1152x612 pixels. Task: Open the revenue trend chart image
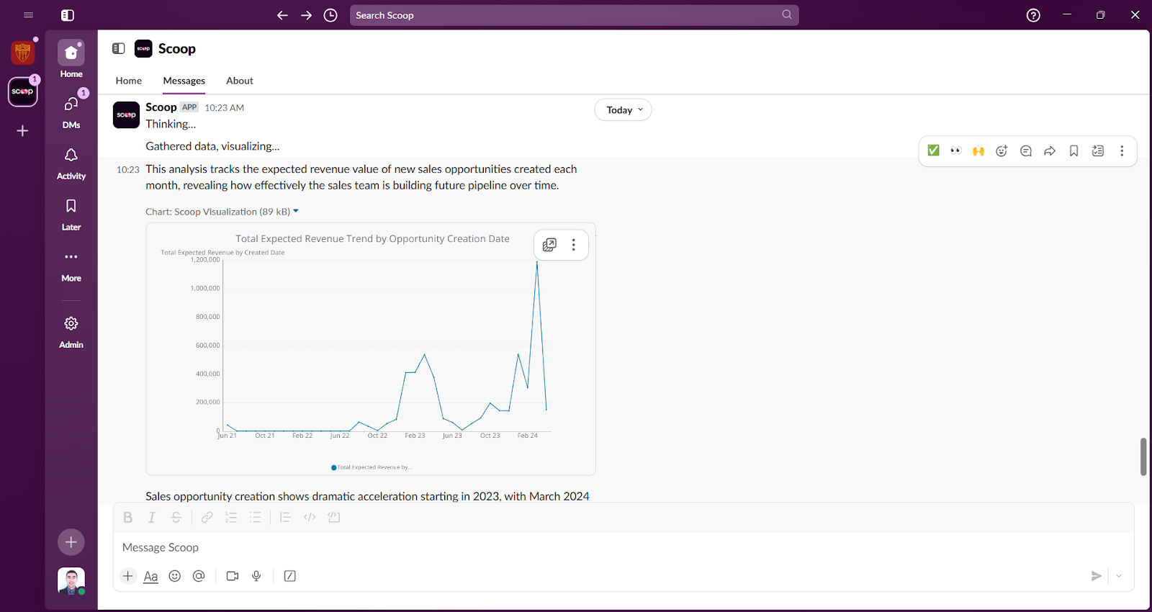(371, 349)
